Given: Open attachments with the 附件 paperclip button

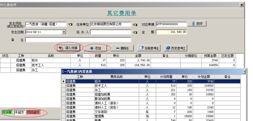Looking at the screenshot, I should (197, 24).
